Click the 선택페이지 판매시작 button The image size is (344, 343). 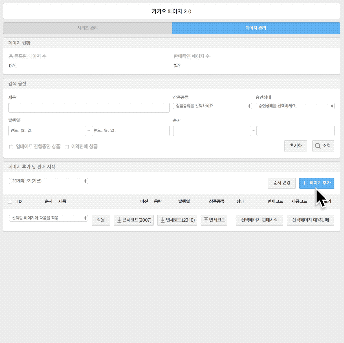(x=259, y=220)
